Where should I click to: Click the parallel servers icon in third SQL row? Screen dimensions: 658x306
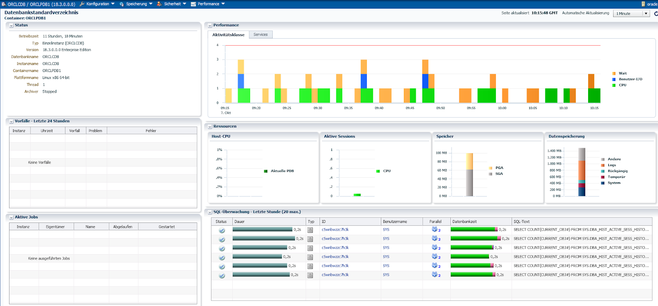coord(435,248)
